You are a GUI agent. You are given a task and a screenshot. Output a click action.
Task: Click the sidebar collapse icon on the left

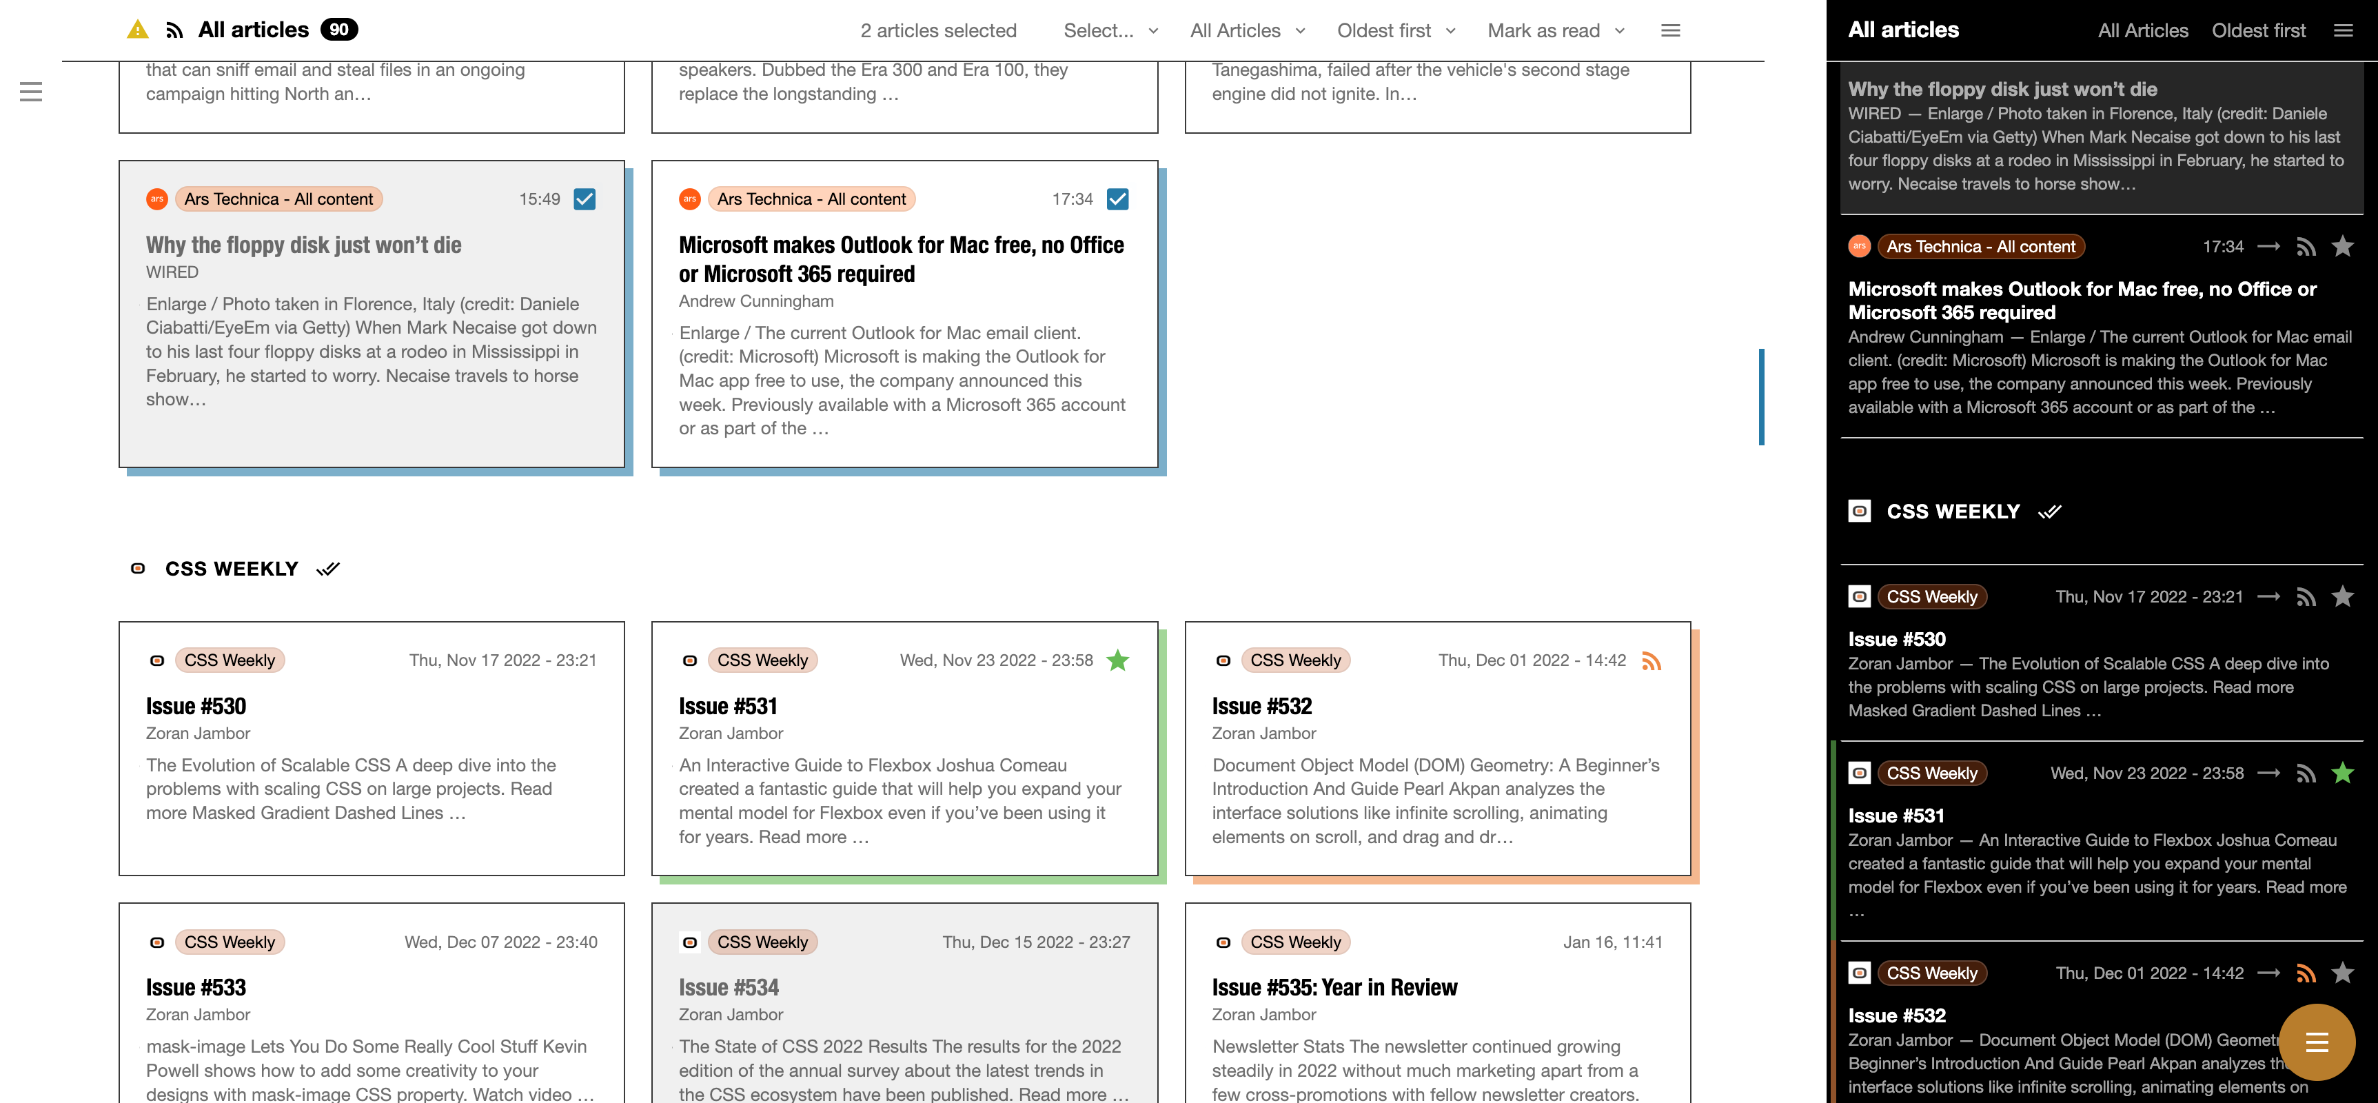tap(30, 91)
